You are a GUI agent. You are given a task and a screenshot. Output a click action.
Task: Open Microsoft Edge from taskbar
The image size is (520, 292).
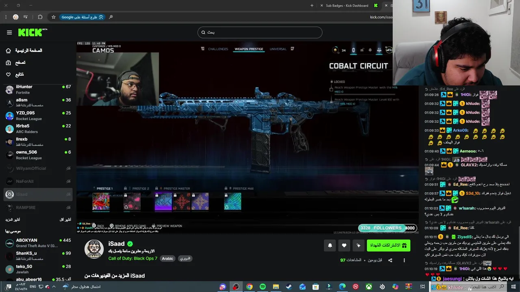pyautogui.click(x=342, y=287)
